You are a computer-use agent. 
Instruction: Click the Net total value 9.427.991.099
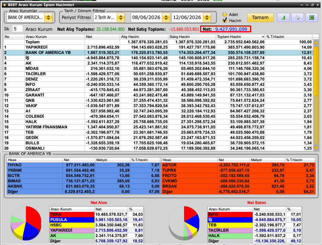231,29
